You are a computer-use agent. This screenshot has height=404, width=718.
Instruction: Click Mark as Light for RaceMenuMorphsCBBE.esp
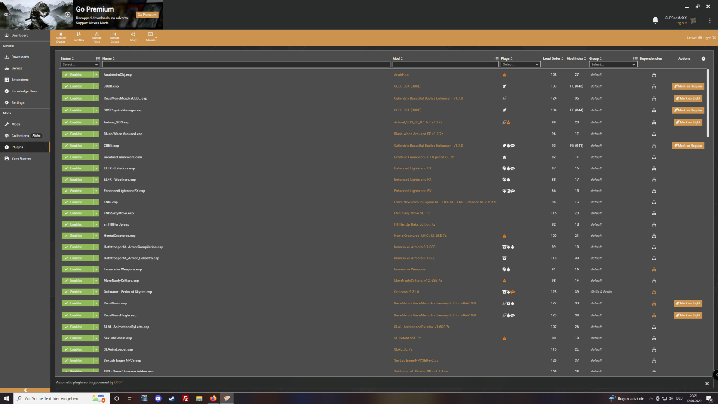[688, 98]
